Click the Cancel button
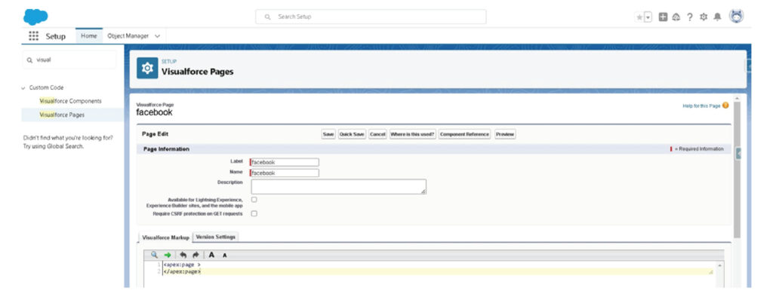 [x=377, y=134]
